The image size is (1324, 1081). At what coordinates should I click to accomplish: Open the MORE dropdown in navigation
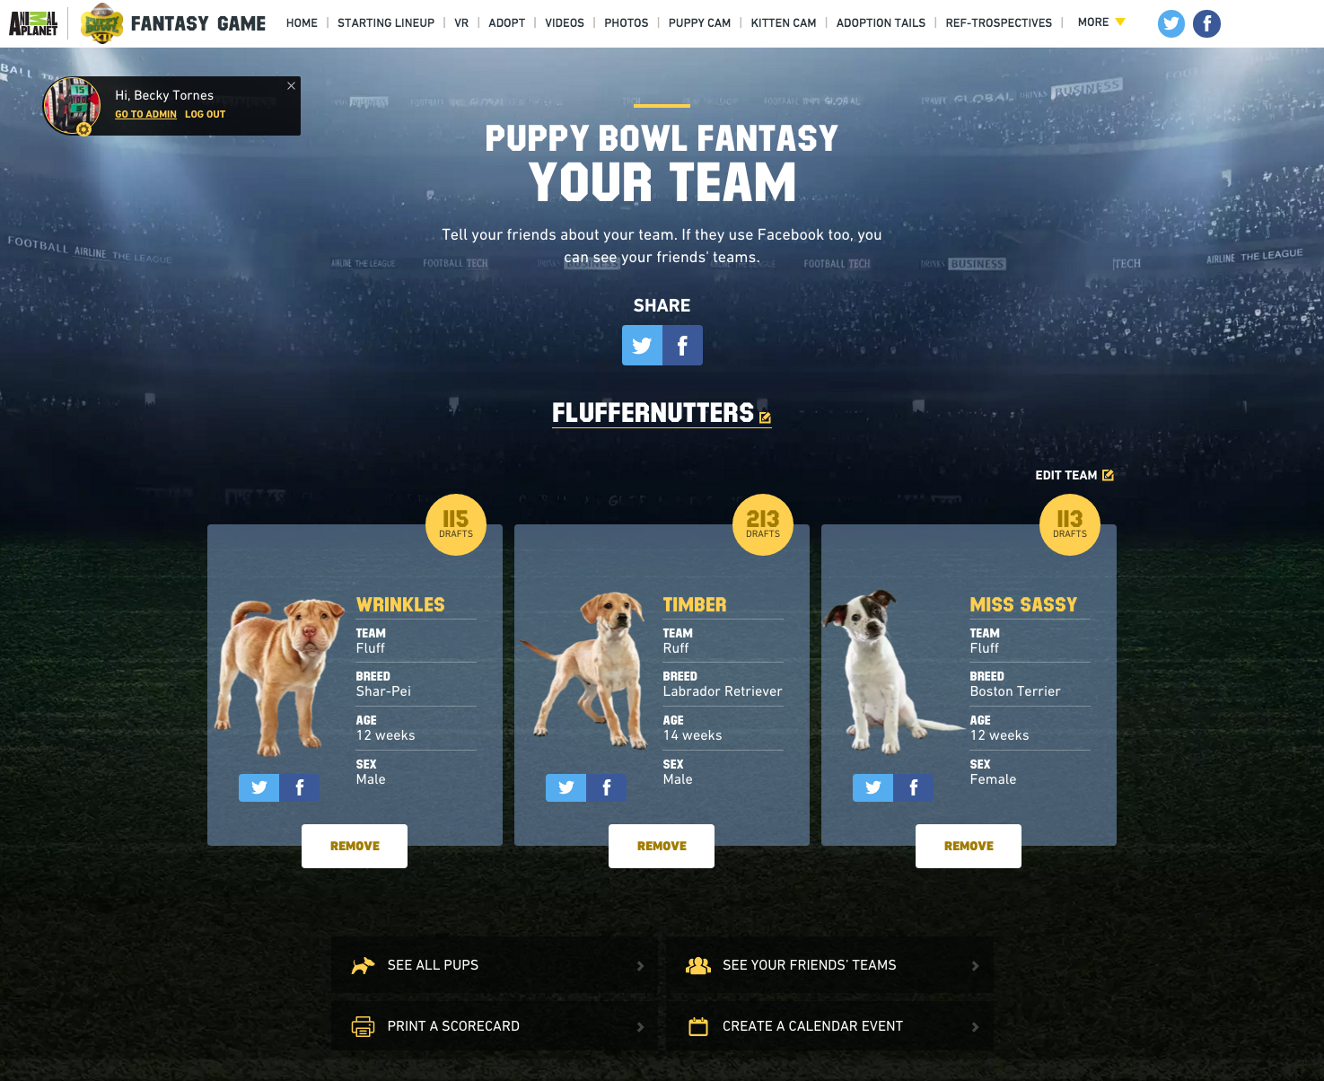point(1101,22)
